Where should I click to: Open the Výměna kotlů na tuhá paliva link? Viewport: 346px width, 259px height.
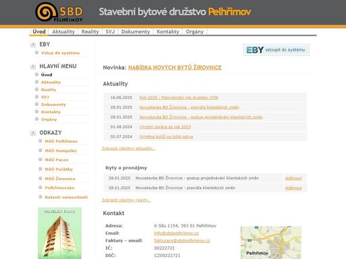pyautogui.click(x=166, y=137)
